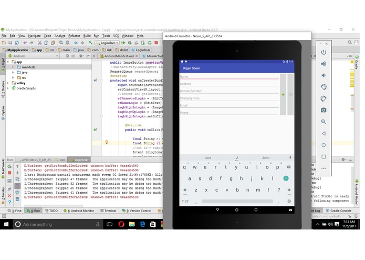Rerun app in Run panel green icon
The height and width of the screenshot is (260, 365).
(9, 166)
